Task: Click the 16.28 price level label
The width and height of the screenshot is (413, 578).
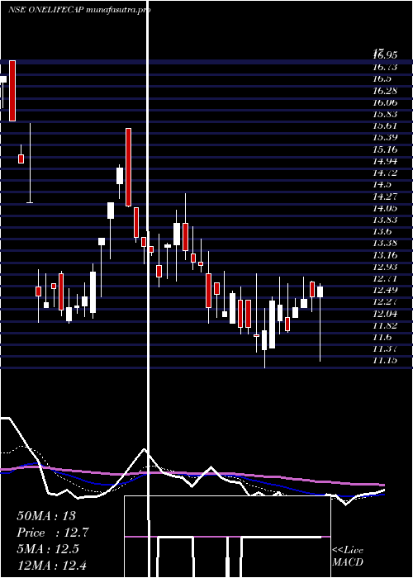Action: click(385, 91)
